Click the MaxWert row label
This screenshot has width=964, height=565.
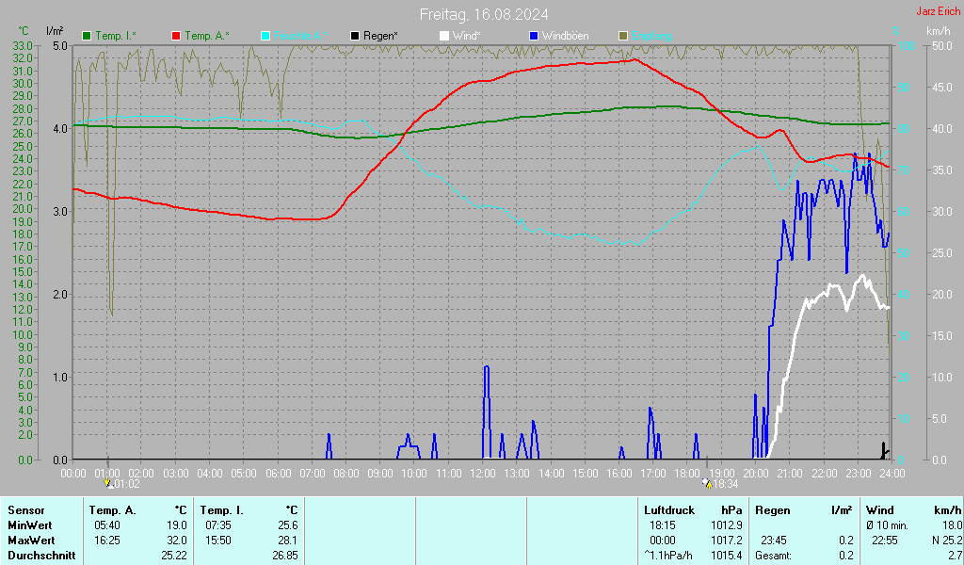(x=31, y=541)
